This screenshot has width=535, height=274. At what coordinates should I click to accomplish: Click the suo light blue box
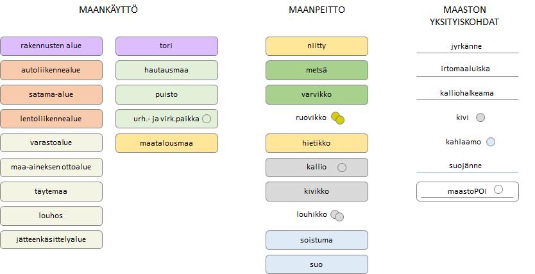[x=317, y=264]
